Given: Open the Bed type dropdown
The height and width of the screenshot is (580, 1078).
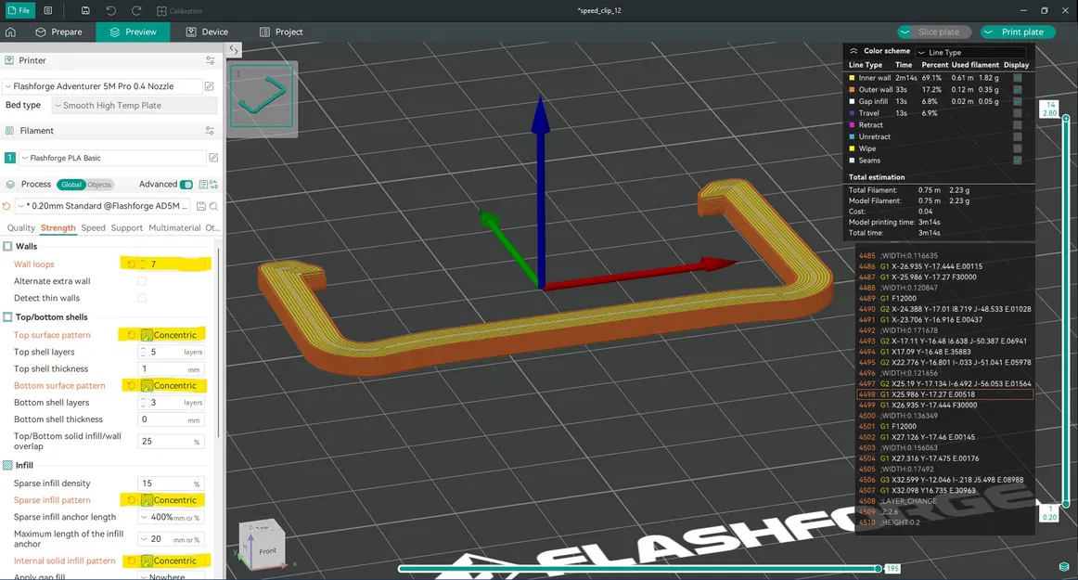Looking at the screenshot, I should point(135,105).
